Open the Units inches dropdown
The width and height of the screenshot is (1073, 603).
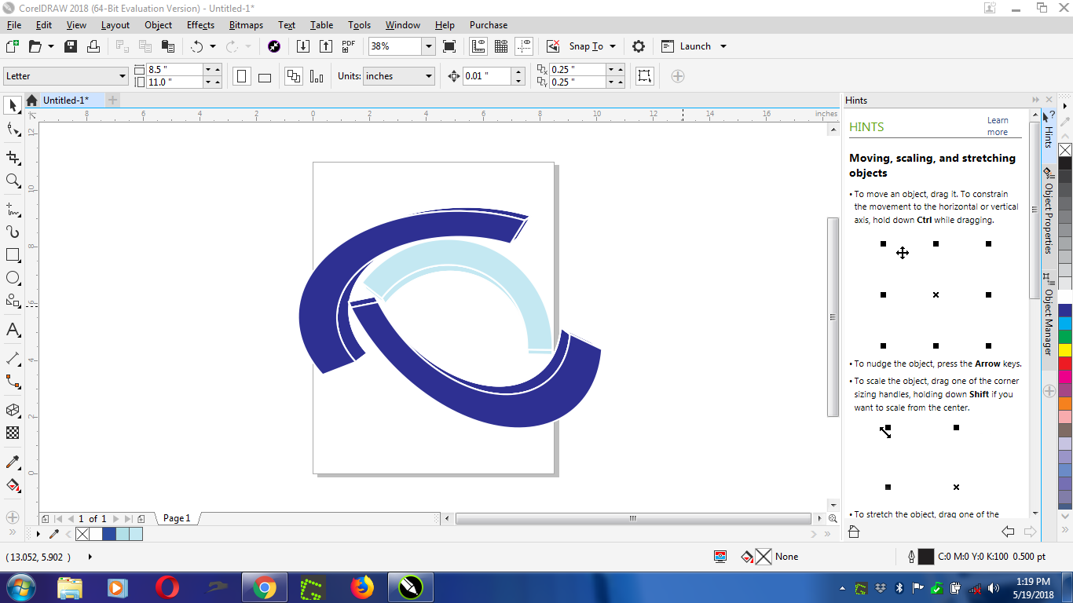429,76
